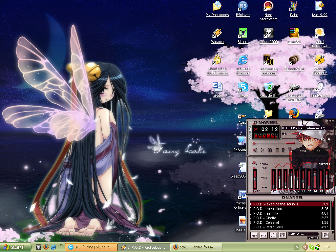Toggle shuffle with the 1234 button

tap(303, 151)
